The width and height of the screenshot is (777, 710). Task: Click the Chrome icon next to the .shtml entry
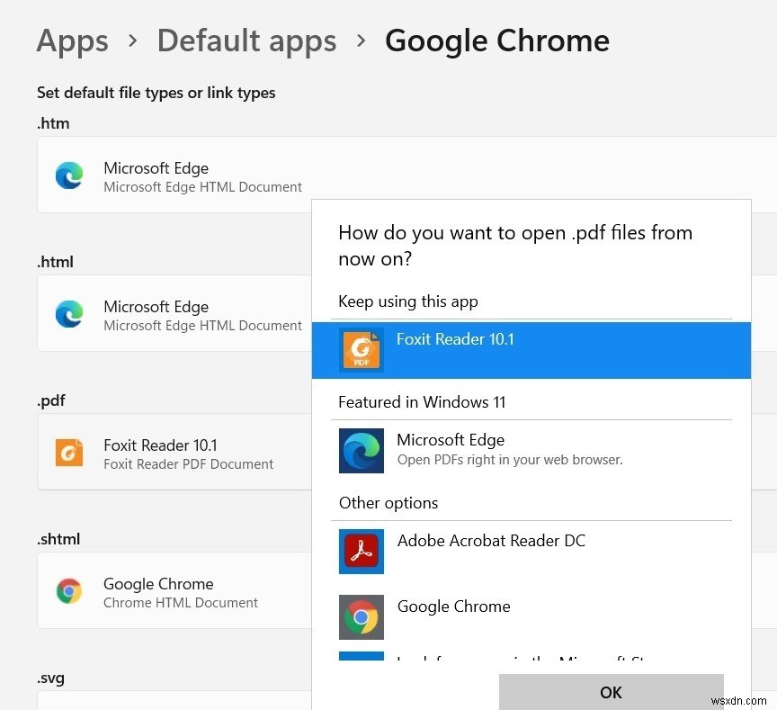pyautogui.click(x=69, y=591)
